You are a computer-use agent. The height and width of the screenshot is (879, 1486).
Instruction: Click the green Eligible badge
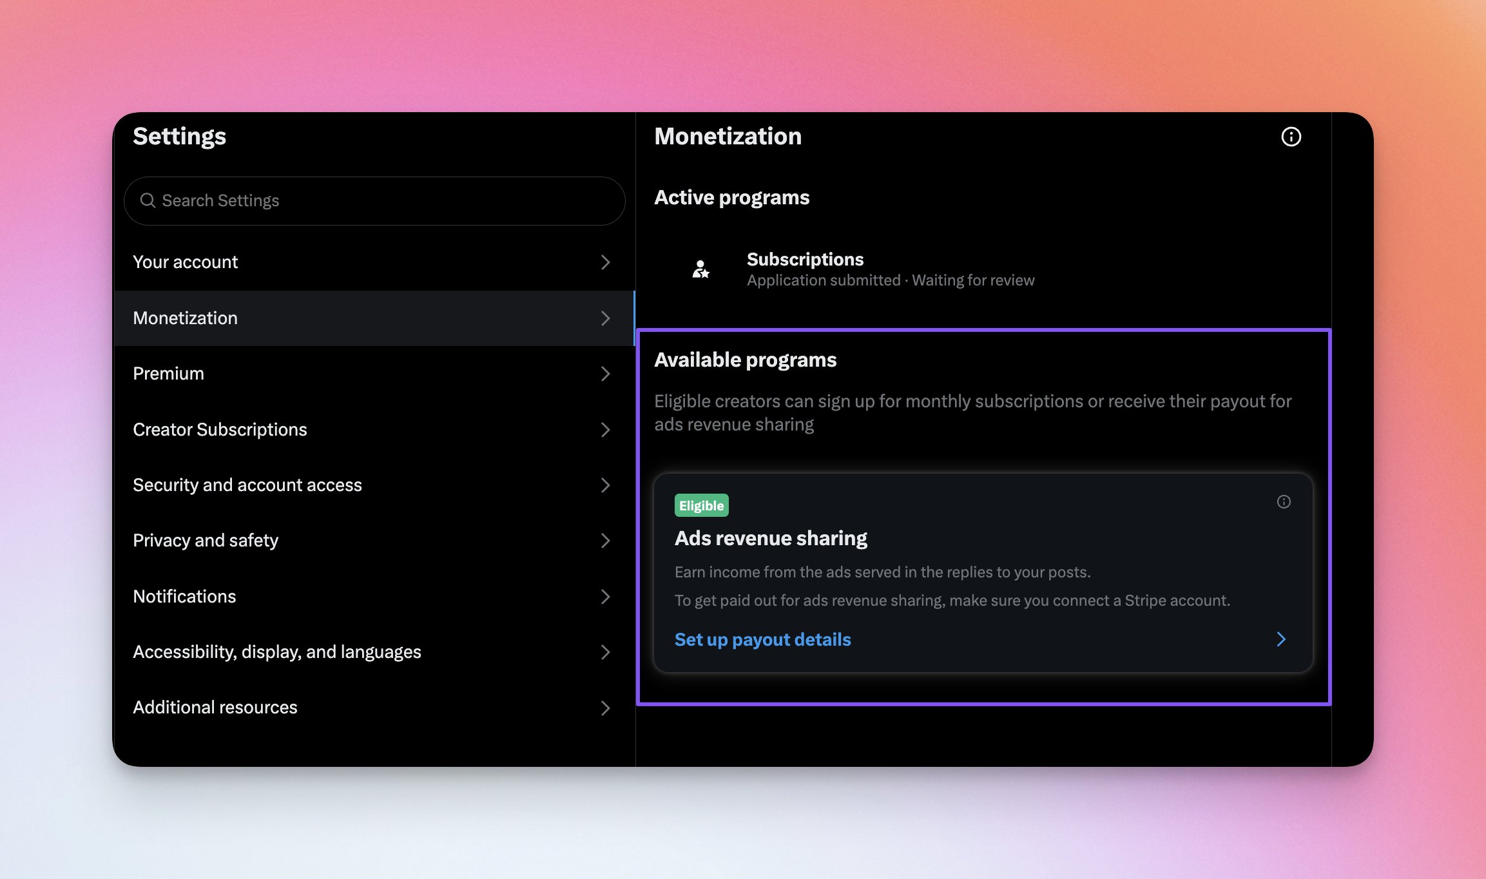pyautogui.click(x=701, y=506)
